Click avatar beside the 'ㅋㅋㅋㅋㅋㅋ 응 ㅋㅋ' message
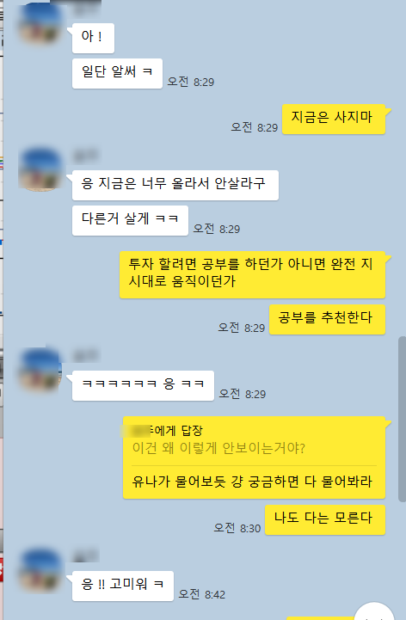 (40, 369)
